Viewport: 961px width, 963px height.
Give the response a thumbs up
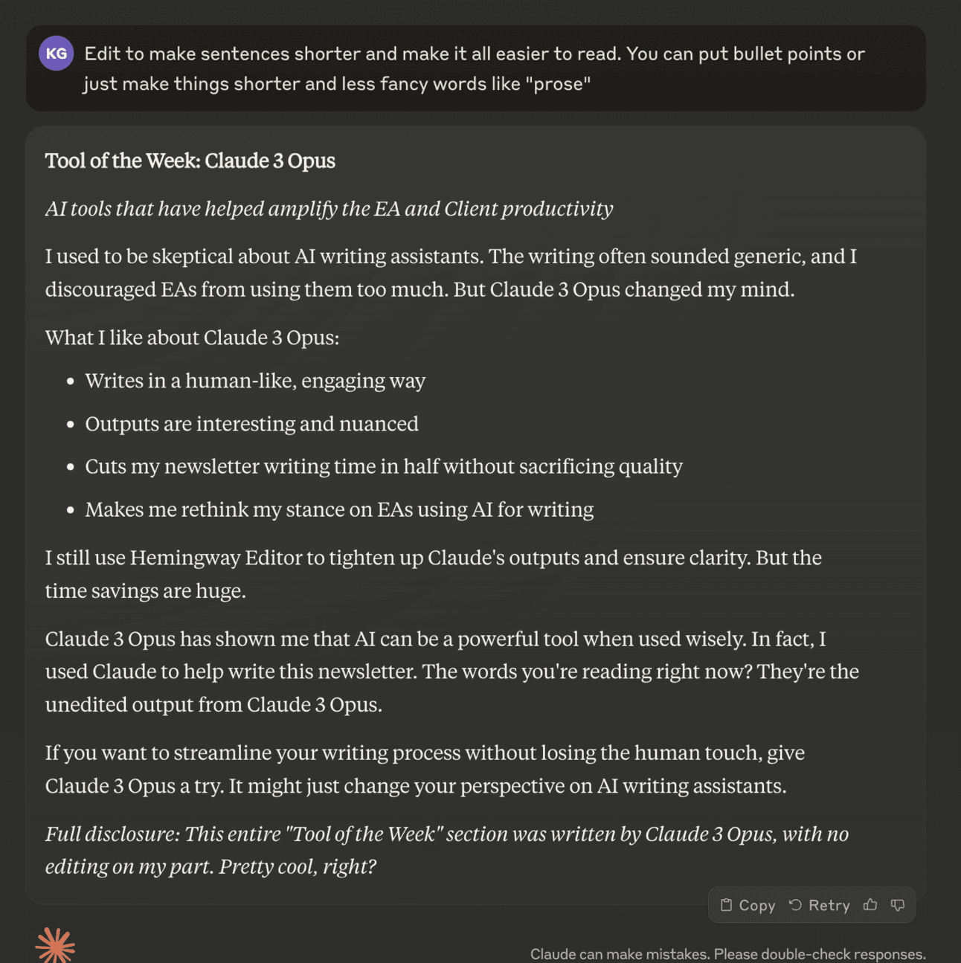870,905
